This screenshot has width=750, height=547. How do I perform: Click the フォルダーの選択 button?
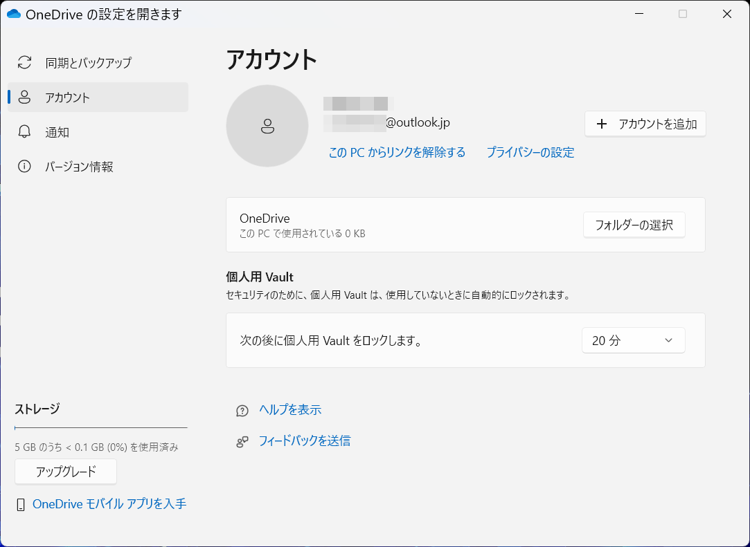[634, 225]
